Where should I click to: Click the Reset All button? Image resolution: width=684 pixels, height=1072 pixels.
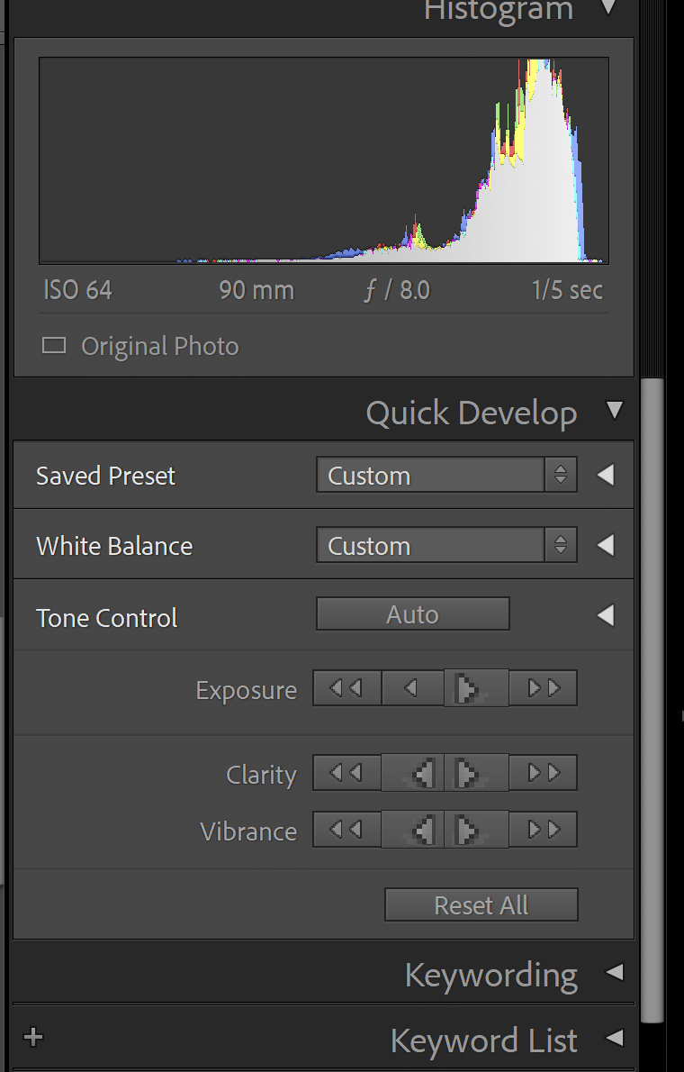[x=481, y=904]
